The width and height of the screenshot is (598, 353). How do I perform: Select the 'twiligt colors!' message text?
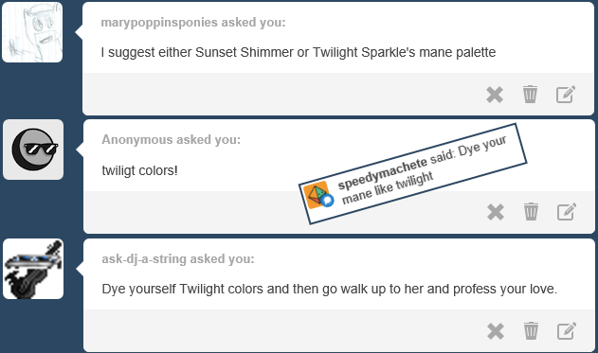tap(139, 170)
